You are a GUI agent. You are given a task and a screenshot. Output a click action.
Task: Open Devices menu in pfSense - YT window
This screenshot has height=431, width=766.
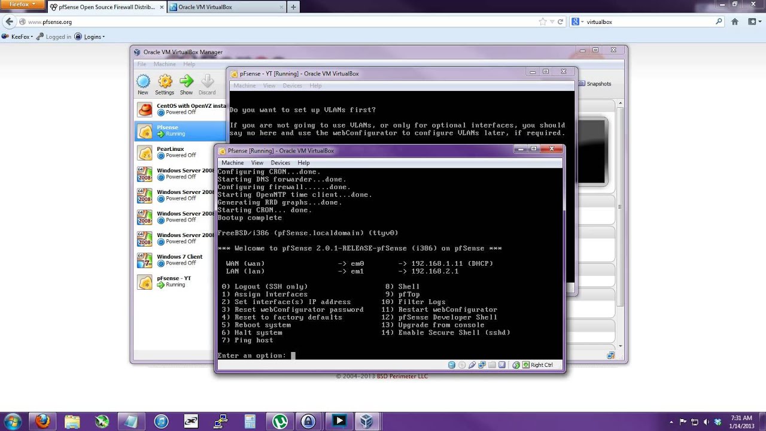pos(292,86)
